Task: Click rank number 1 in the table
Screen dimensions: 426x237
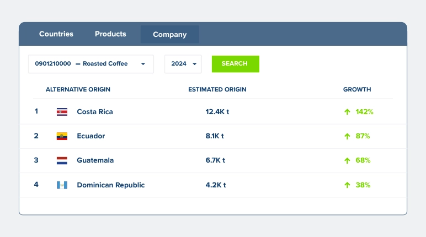Action: point(36,111)
